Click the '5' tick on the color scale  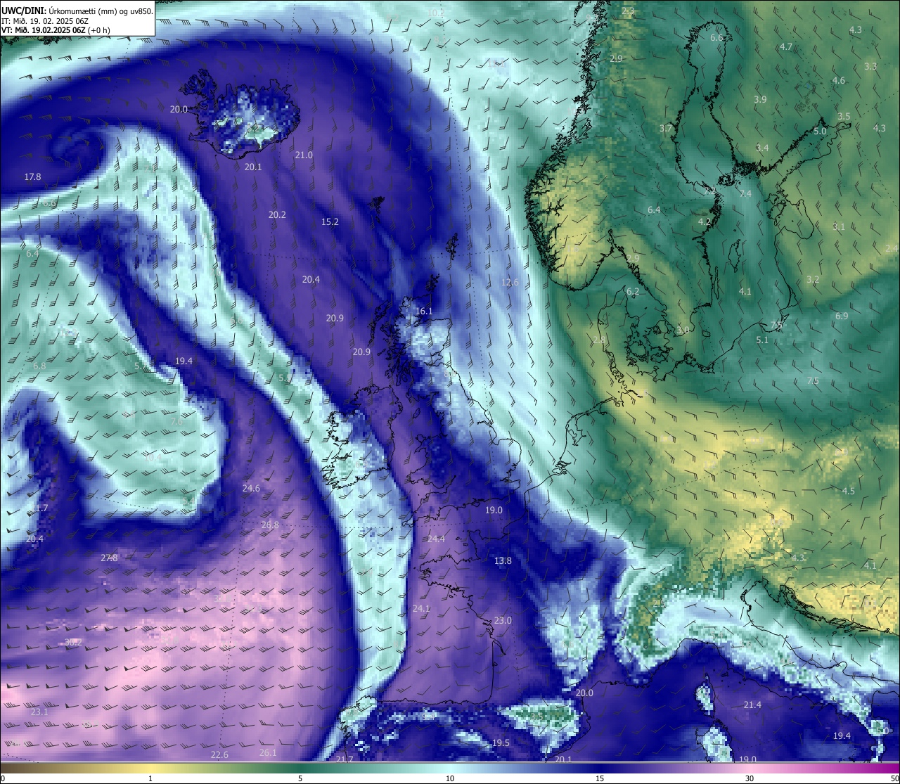pyautogui.click(x=300, y=778)
